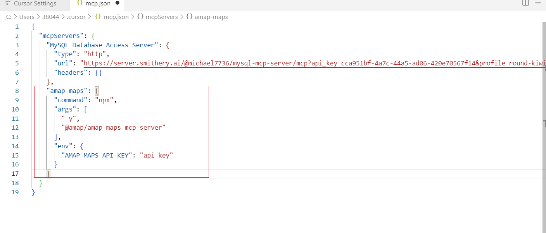Click the "mcpServers" key text

point(61,36)
